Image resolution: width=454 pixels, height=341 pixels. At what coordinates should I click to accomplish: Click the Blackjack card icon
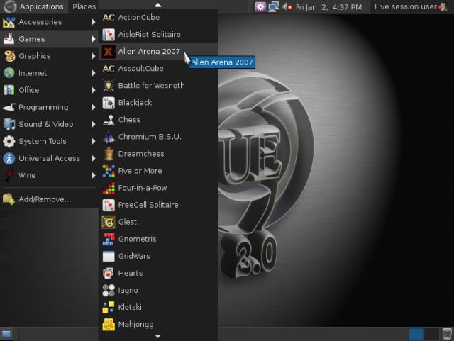coord(109,103)
